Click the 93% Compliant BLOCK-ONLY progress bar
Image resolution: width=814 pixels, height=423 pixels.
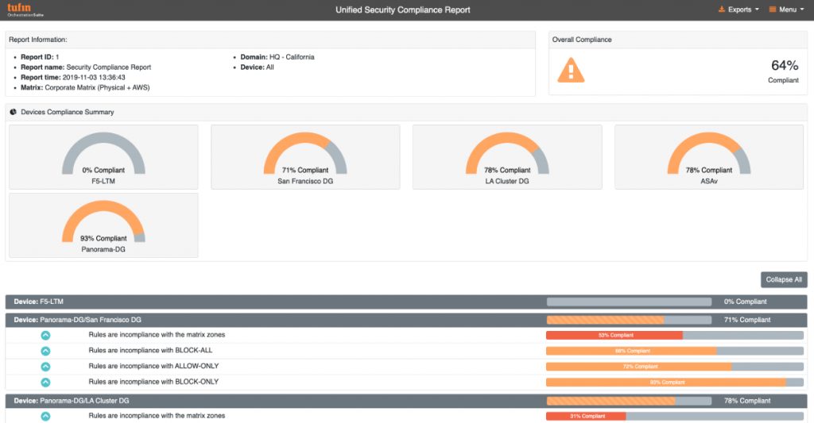pyautogui.click(x=666, y=382)
